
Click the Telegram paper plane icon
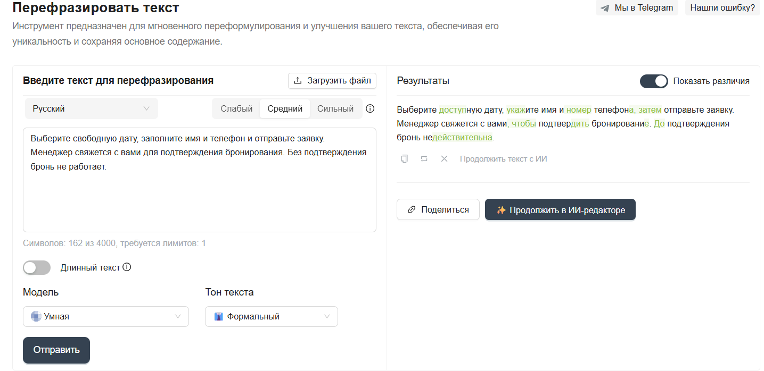point(605,8)
